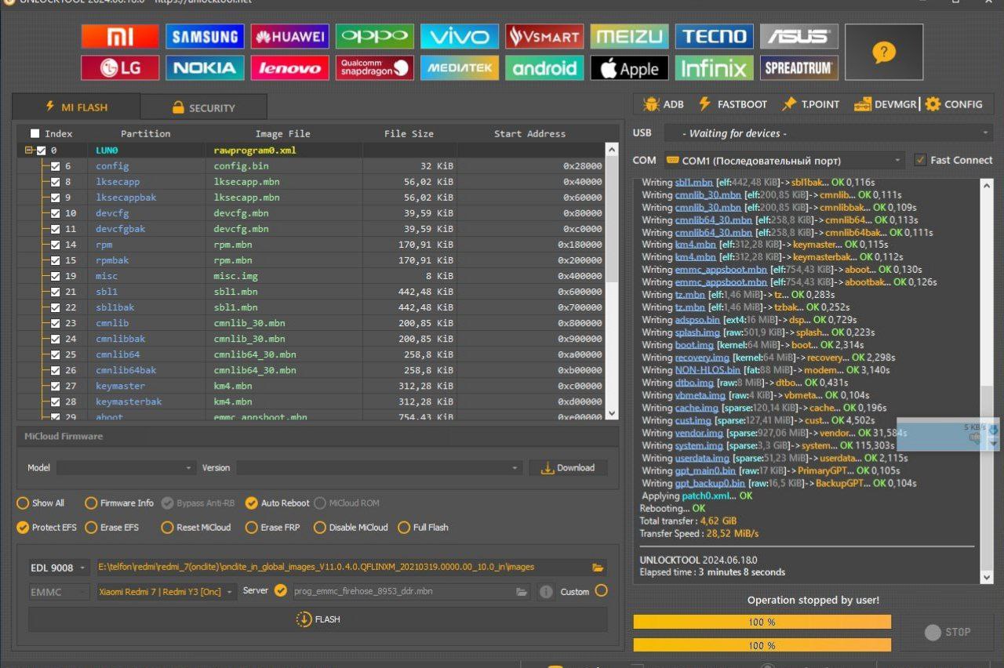Choose the OPPO brand icon
The width and height of the screenshot is (1004, 668).
tap(374, 36)
